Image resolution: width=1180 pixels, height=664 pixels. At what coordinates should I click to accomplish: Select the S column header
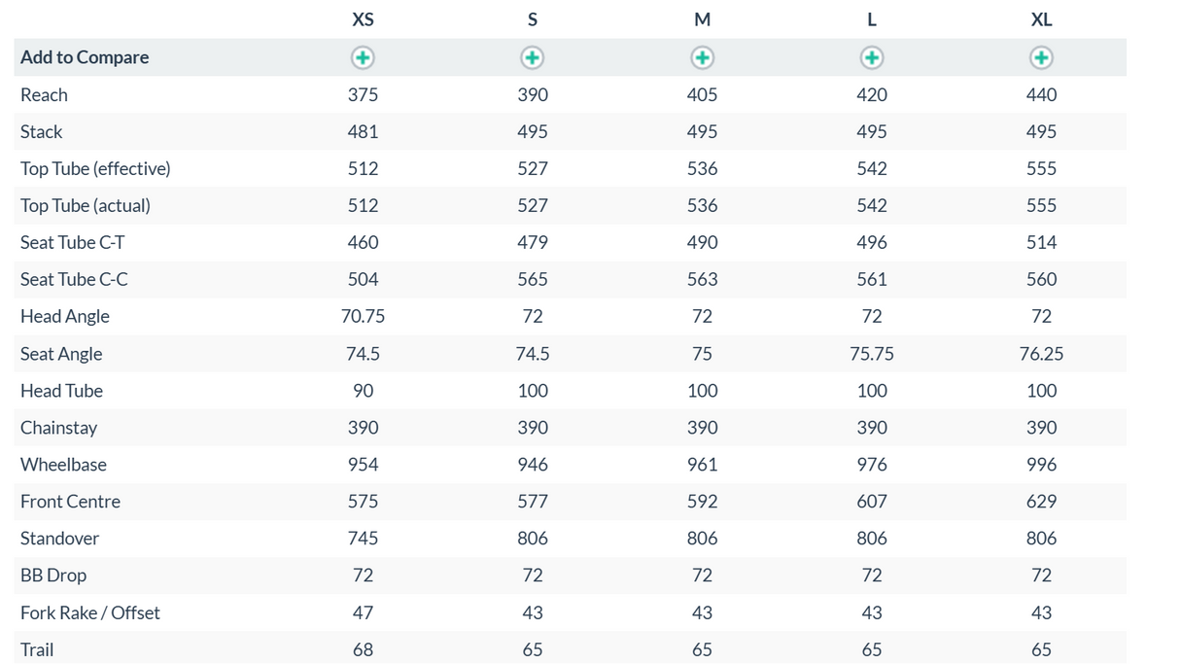click(x=533, y=19)
